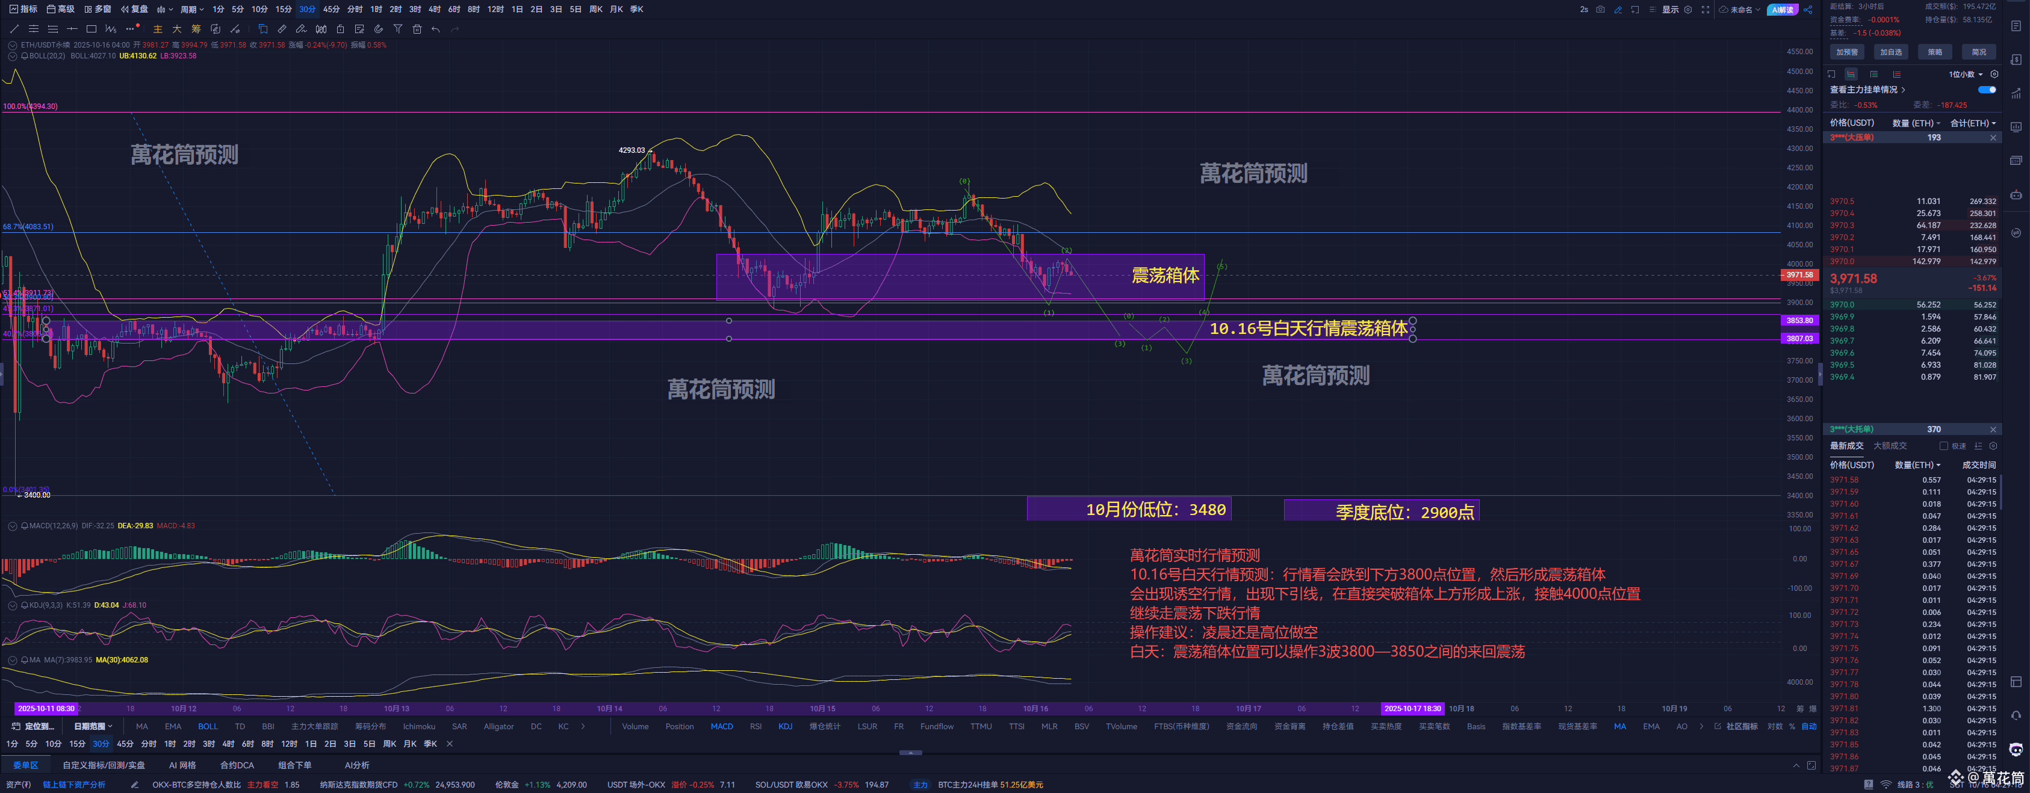Select the trend line drawing tool

pyautogui.click(x=13, y=29)
